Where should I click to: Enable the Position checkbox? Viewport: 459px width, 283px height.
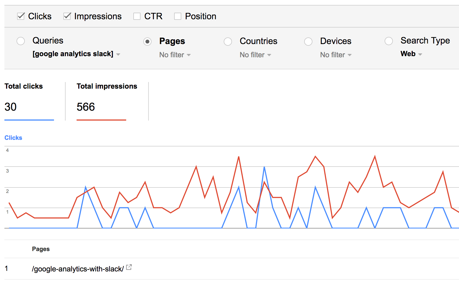click(x=178, y=16)
